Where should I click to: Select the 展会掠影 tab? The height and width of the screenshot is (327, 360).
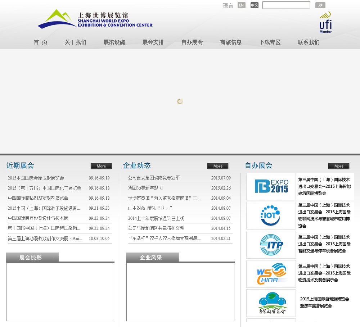point(32,258)
